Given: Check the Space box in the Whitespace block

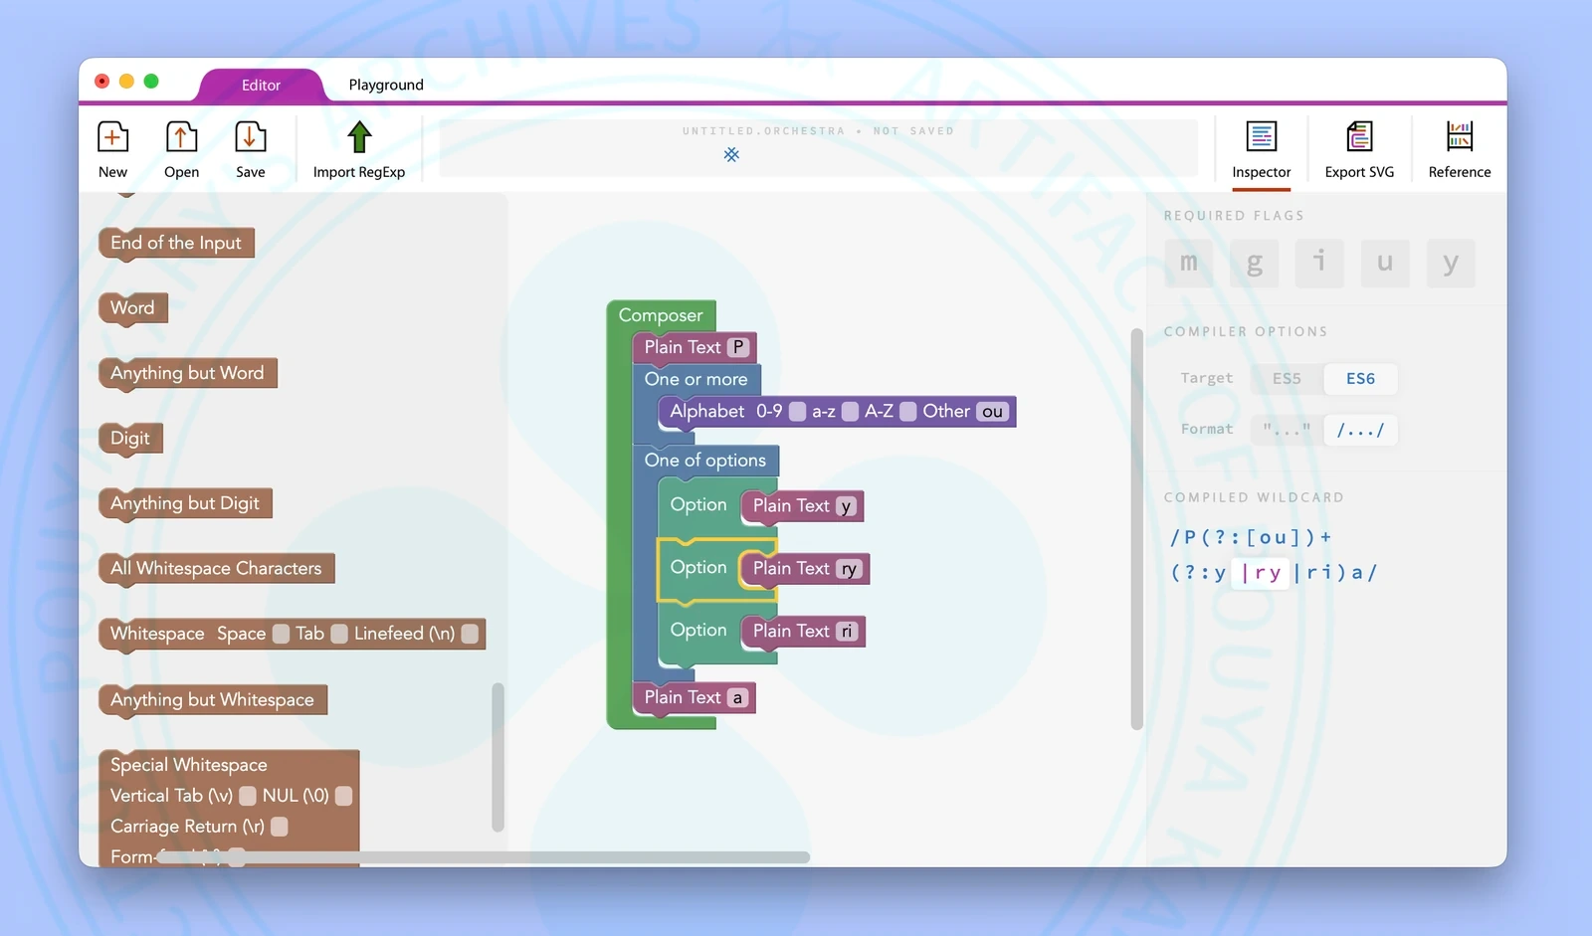Looking at the screenshot, I should click(x=281, y=634).
